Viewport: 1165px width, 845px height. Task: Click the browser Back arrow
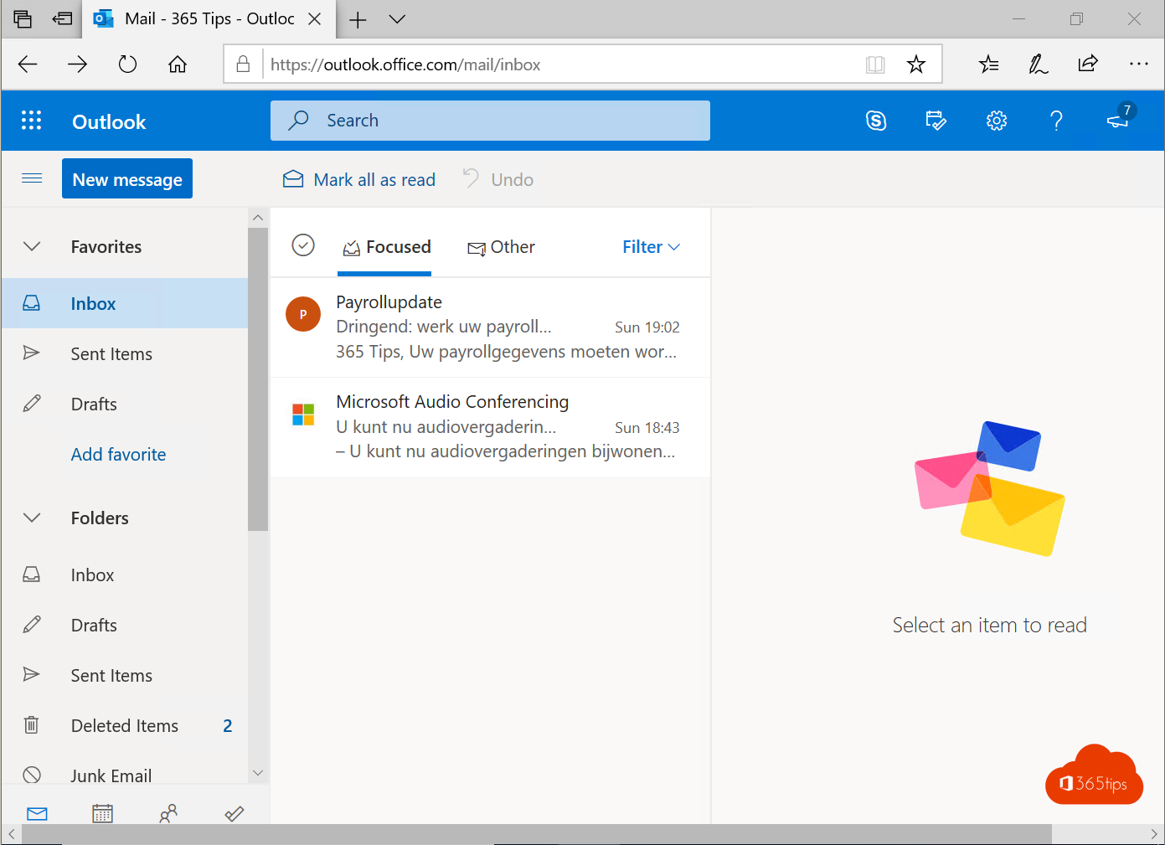click(28, 64)
